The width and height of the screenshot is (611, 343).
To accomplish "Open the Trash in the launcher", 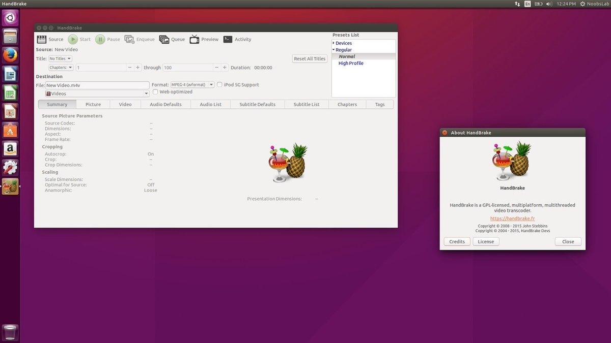I will [x=10, y=332].
